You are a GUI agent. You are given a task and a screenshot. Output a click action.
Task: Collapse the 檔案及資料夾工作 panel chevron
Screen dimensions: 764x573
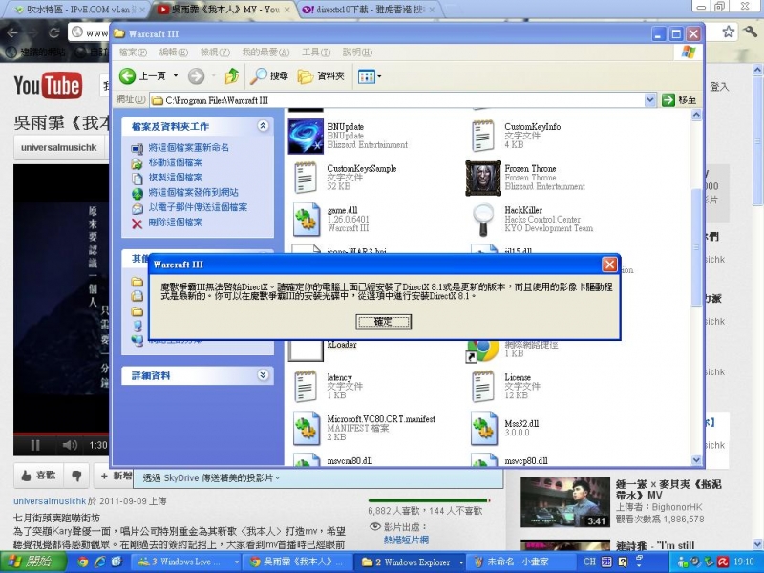click(x=265, y=124)
